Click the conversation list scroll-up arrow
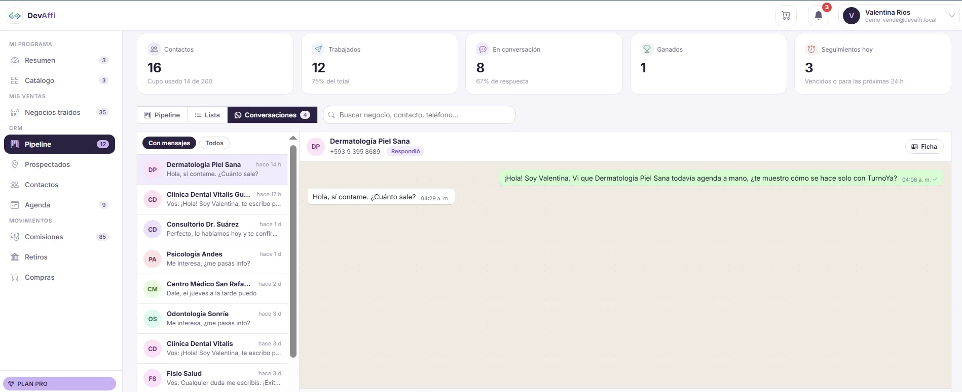This screenshot has height=392, width=962. pos(293,138)
